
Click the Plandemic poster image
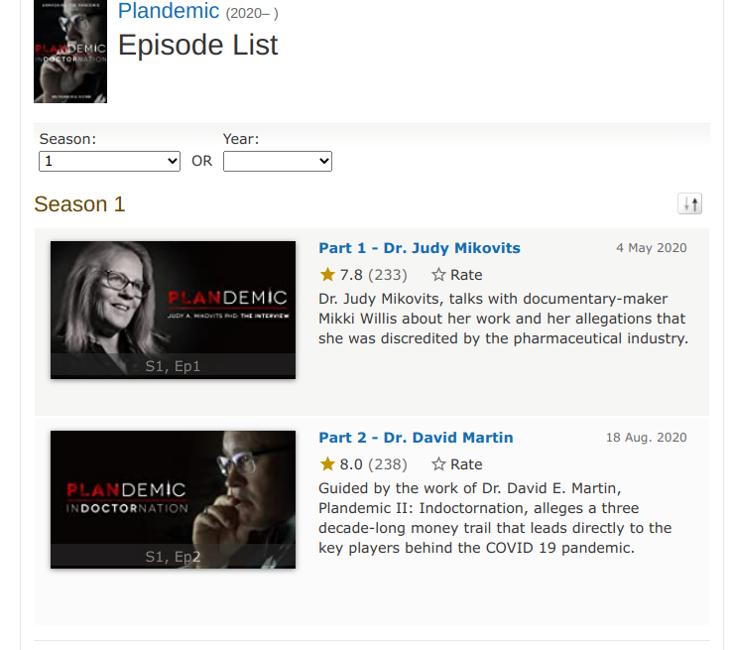(x=70, y=52)
